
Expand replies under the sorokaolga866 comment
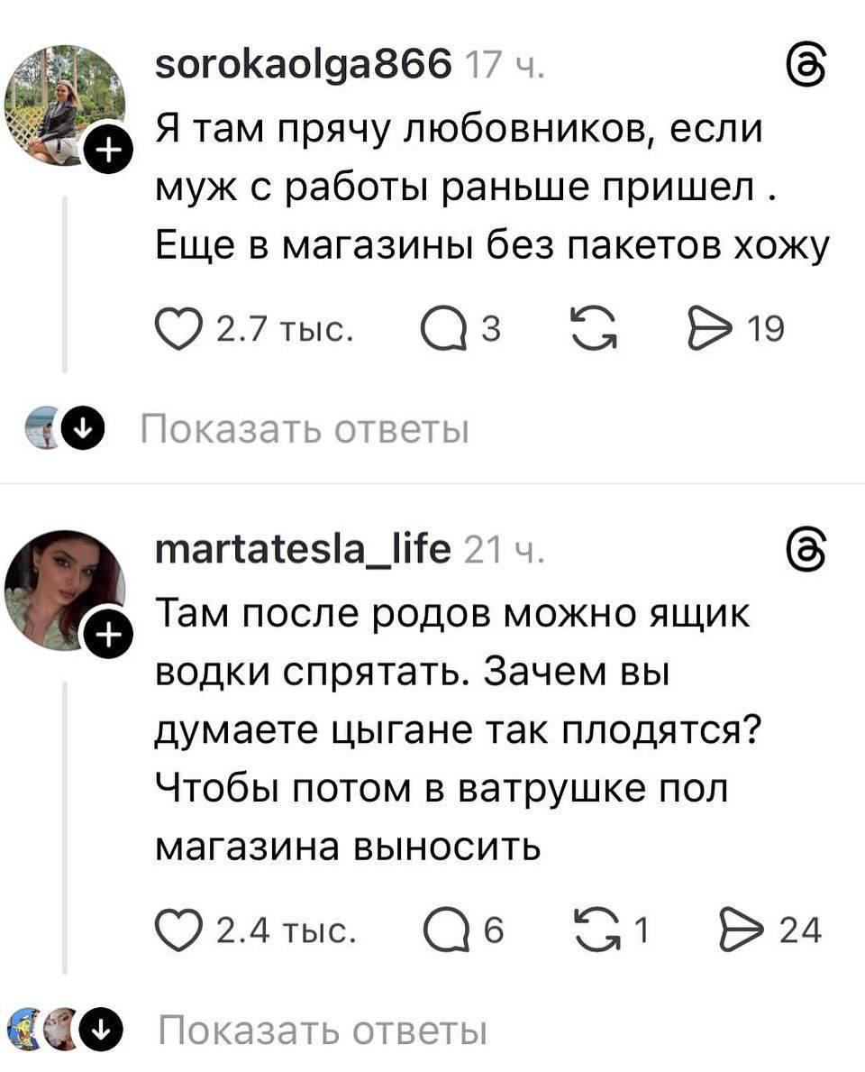tap(305, 430)
